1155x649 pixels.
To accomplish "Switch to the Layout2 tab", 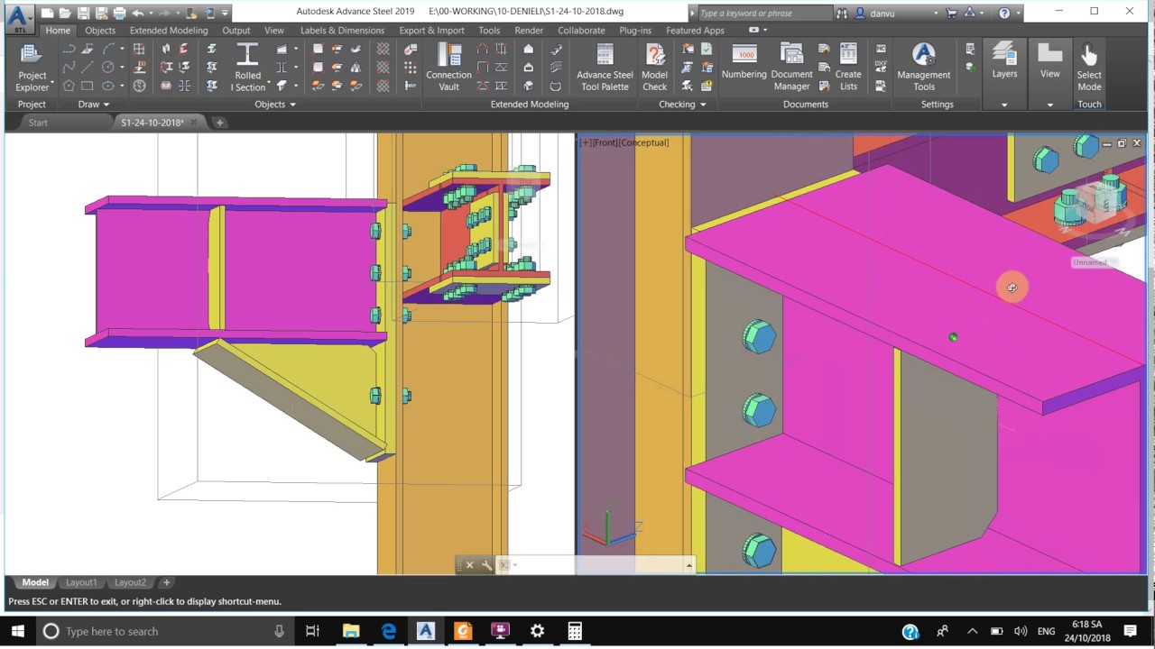I will point(130,582).
